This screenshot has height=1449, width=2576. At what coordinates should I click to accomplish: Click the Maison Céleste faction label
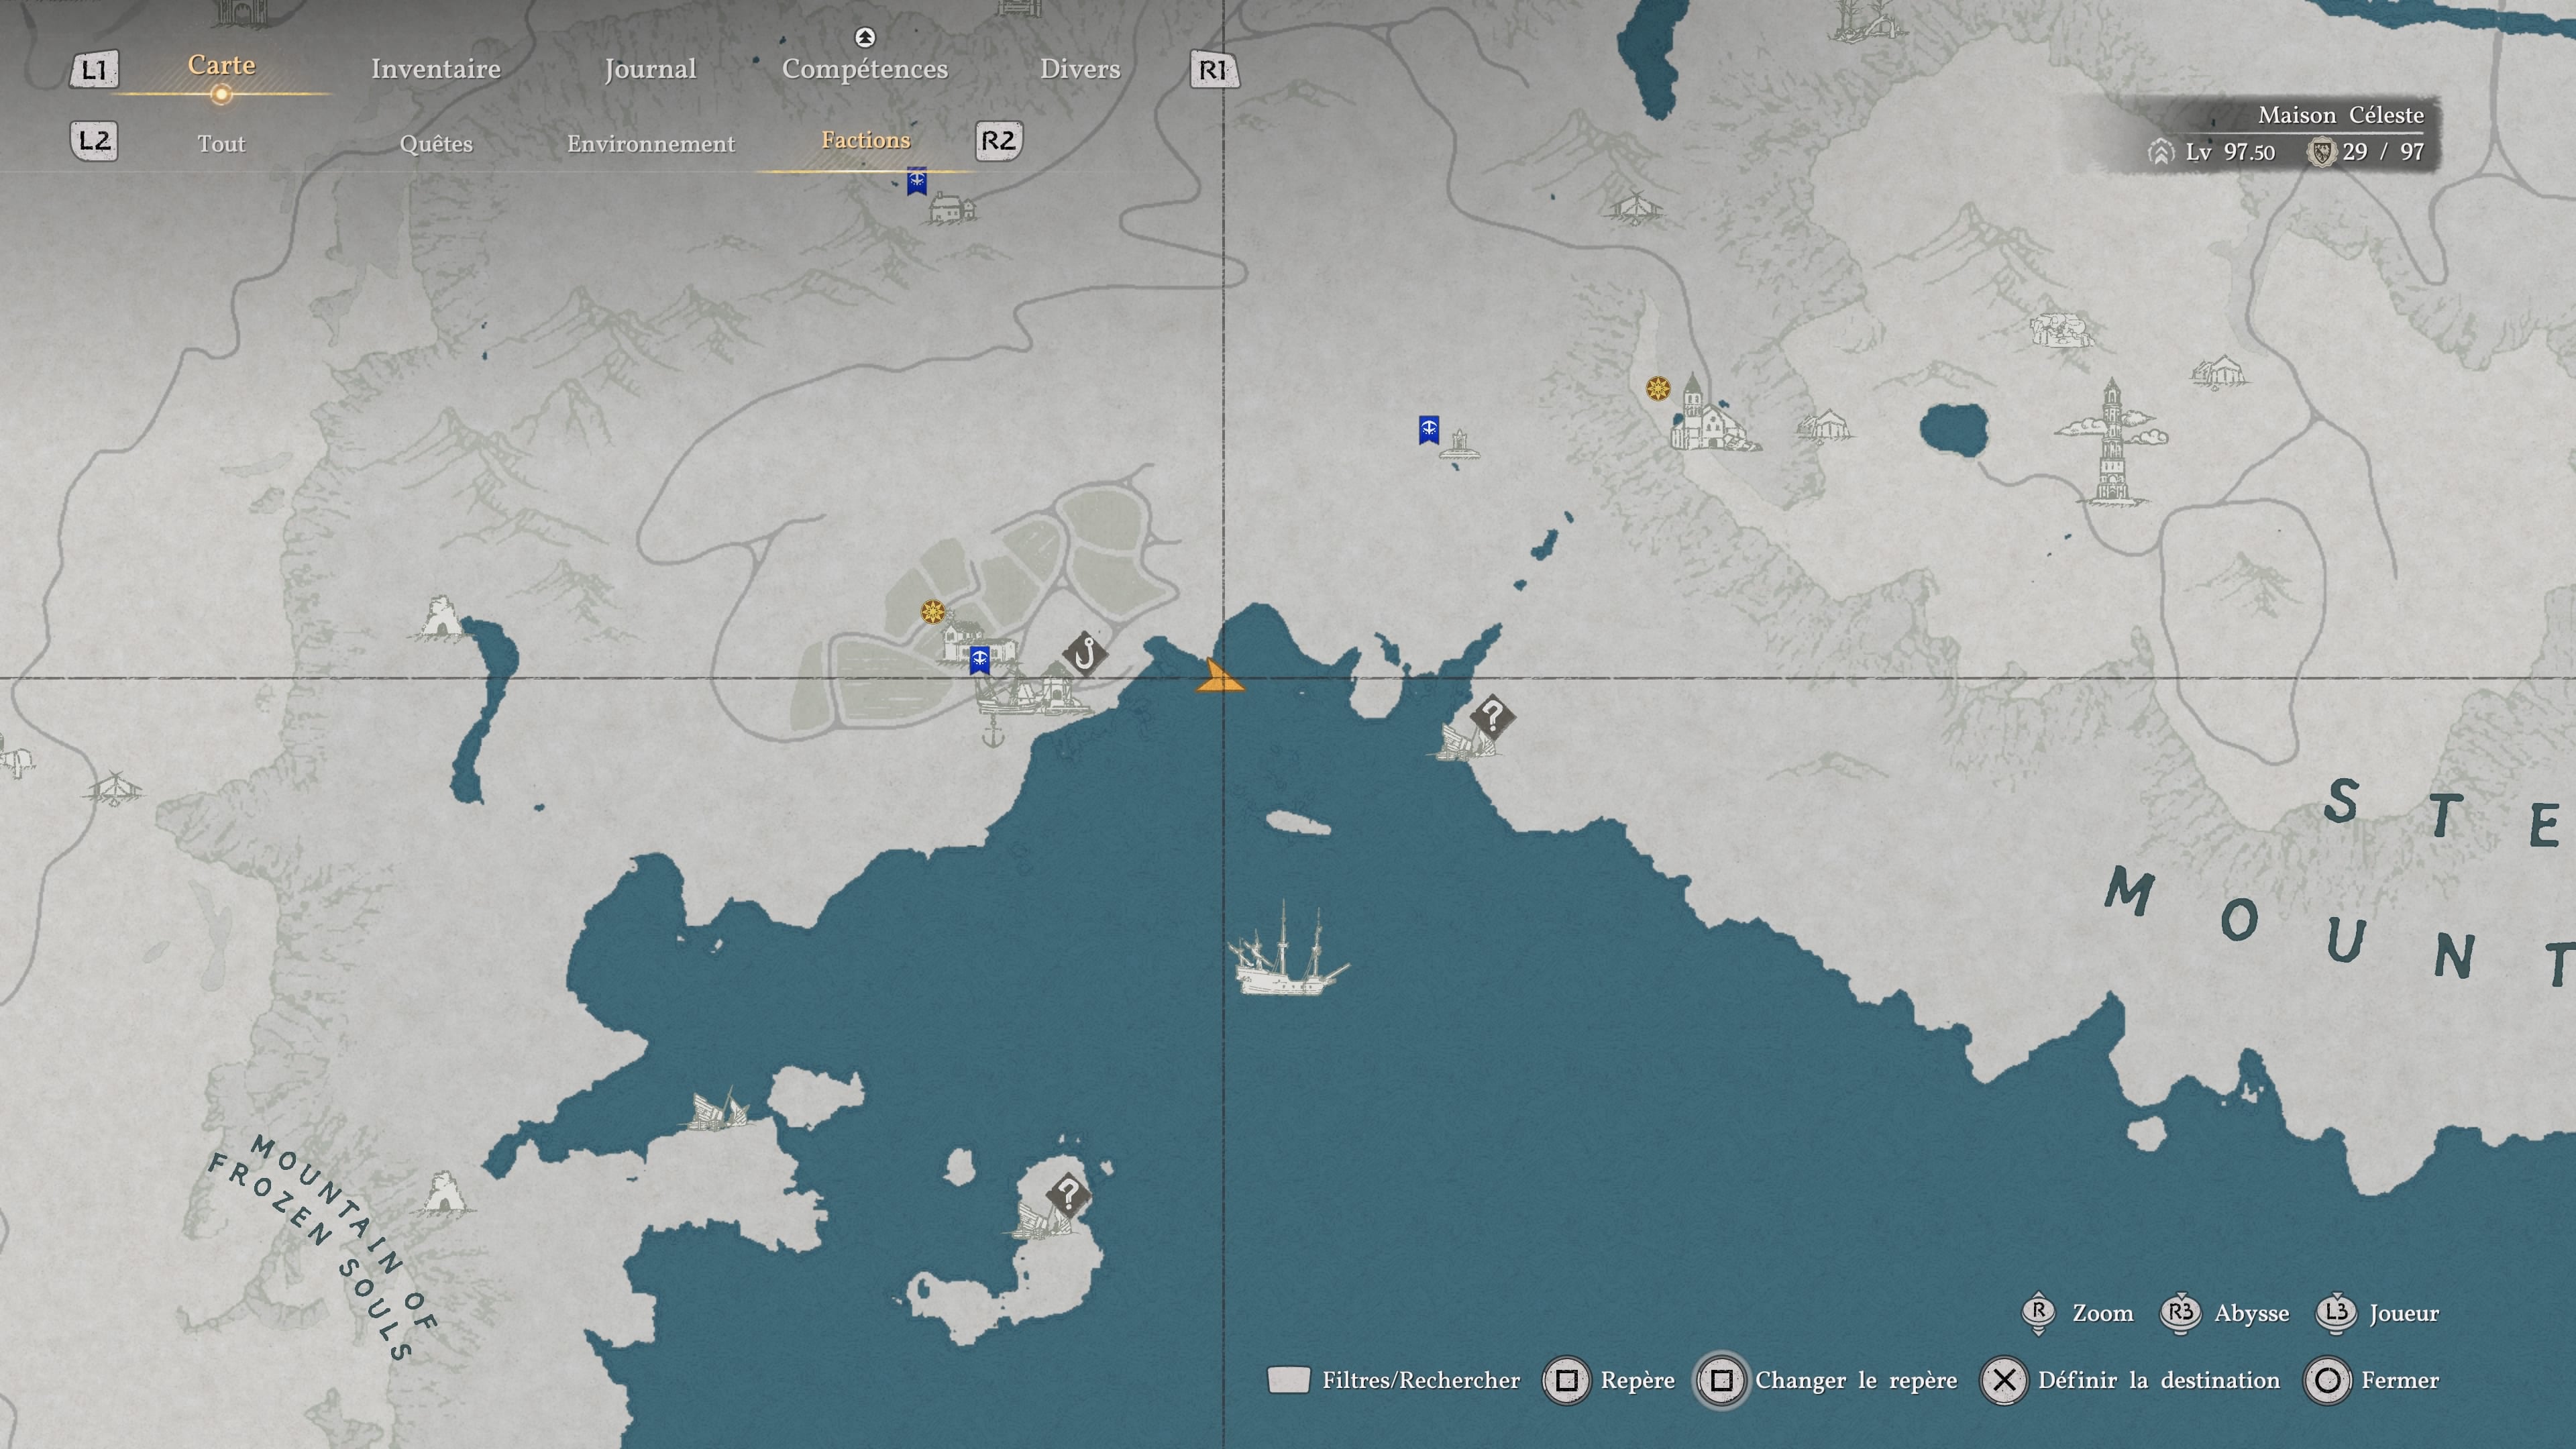coord(2341,115)
